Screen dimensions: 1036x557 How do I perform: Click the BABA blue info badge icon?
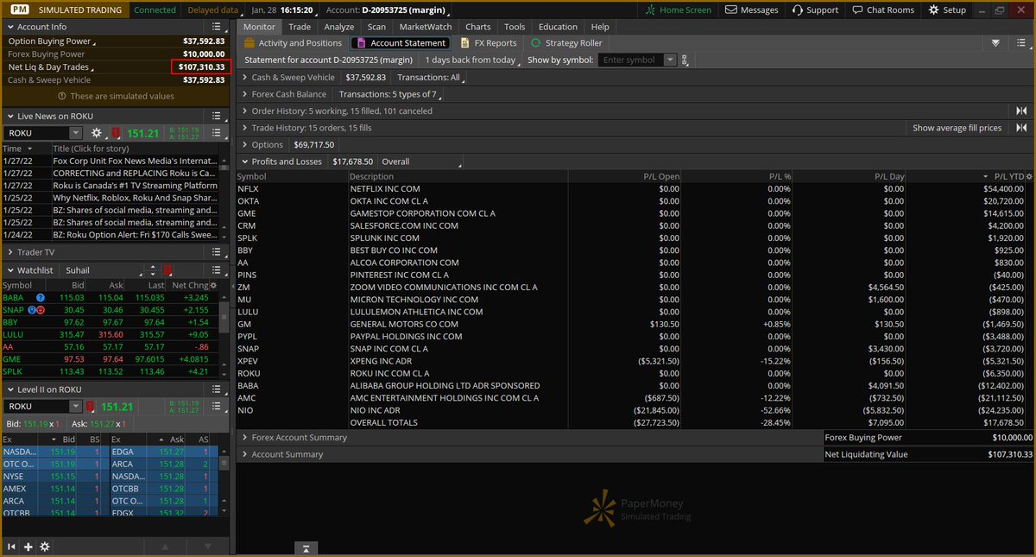41,297
